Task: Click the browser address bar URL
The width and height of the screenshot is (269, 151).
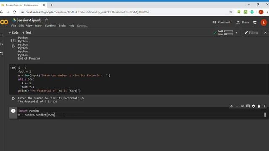Action: [x=87, y=12]
